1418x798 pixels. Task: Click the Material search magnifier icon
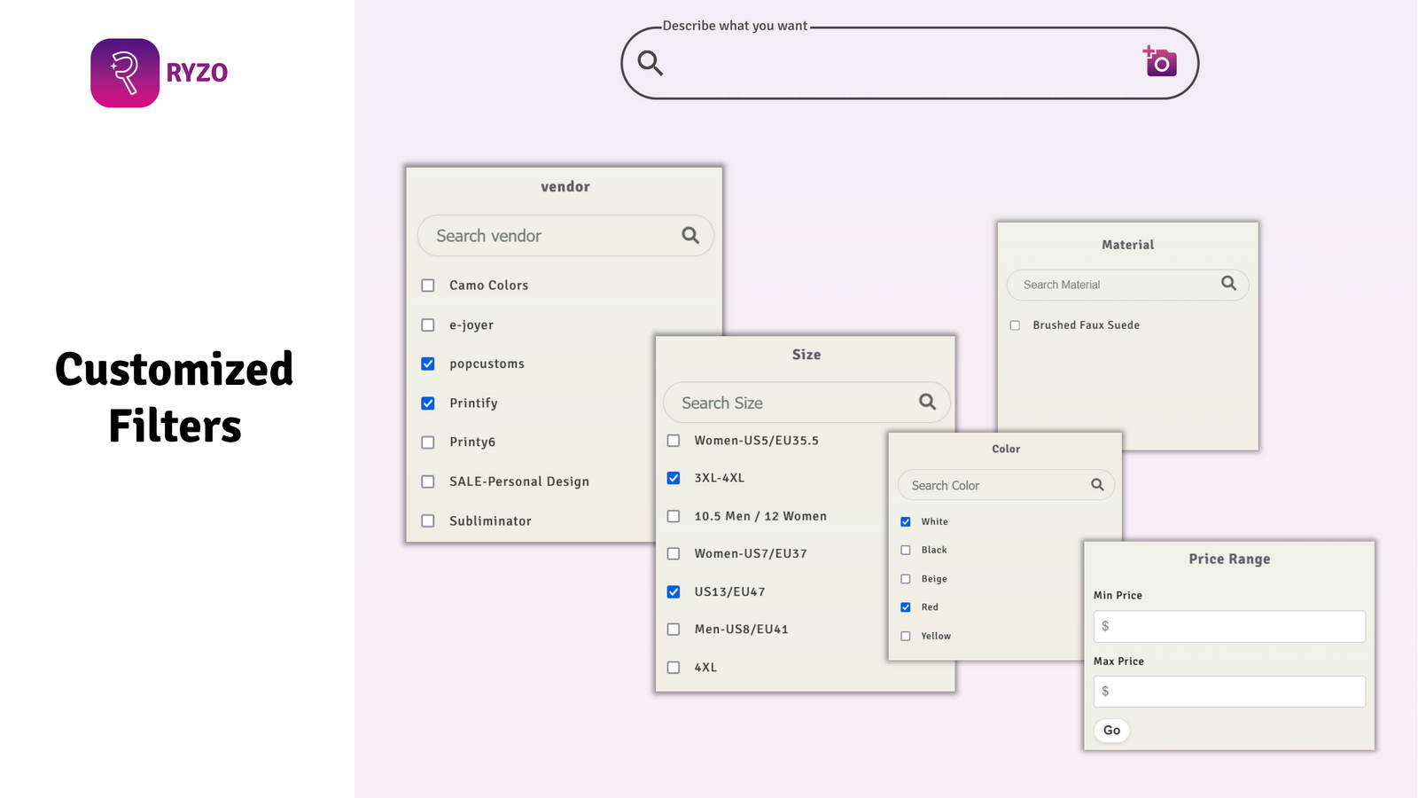click(1228, 283)
